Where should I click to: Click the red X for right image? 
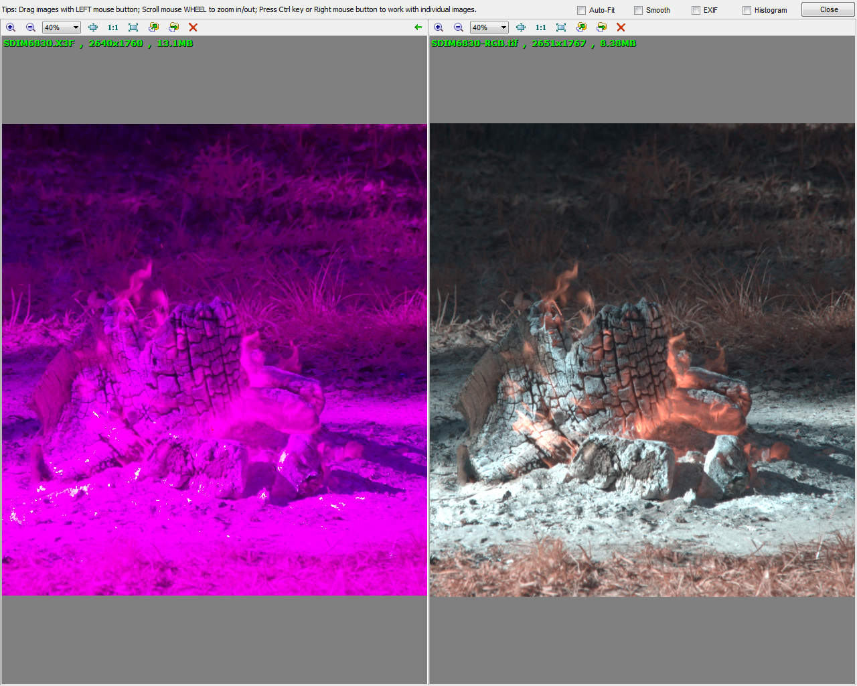[621, 27]
